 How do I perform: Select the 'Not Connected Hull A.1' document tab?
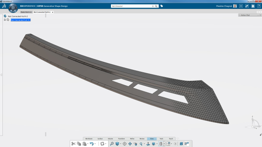(42, 12)
